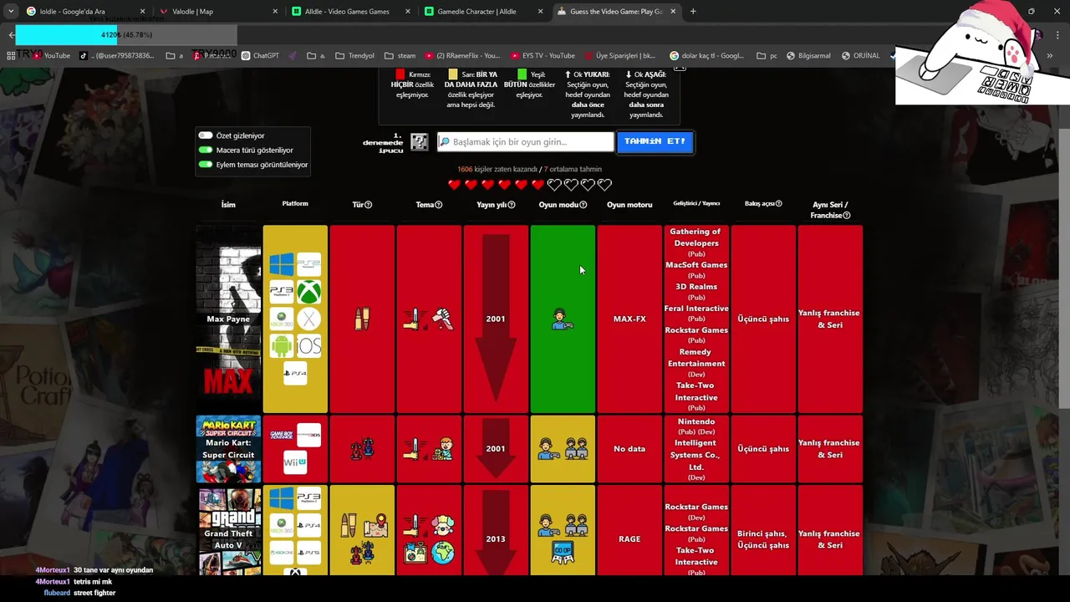Open the ChatGPT bookmark
The height and width of the screenshot is (602, 1070).
point(260,56)
